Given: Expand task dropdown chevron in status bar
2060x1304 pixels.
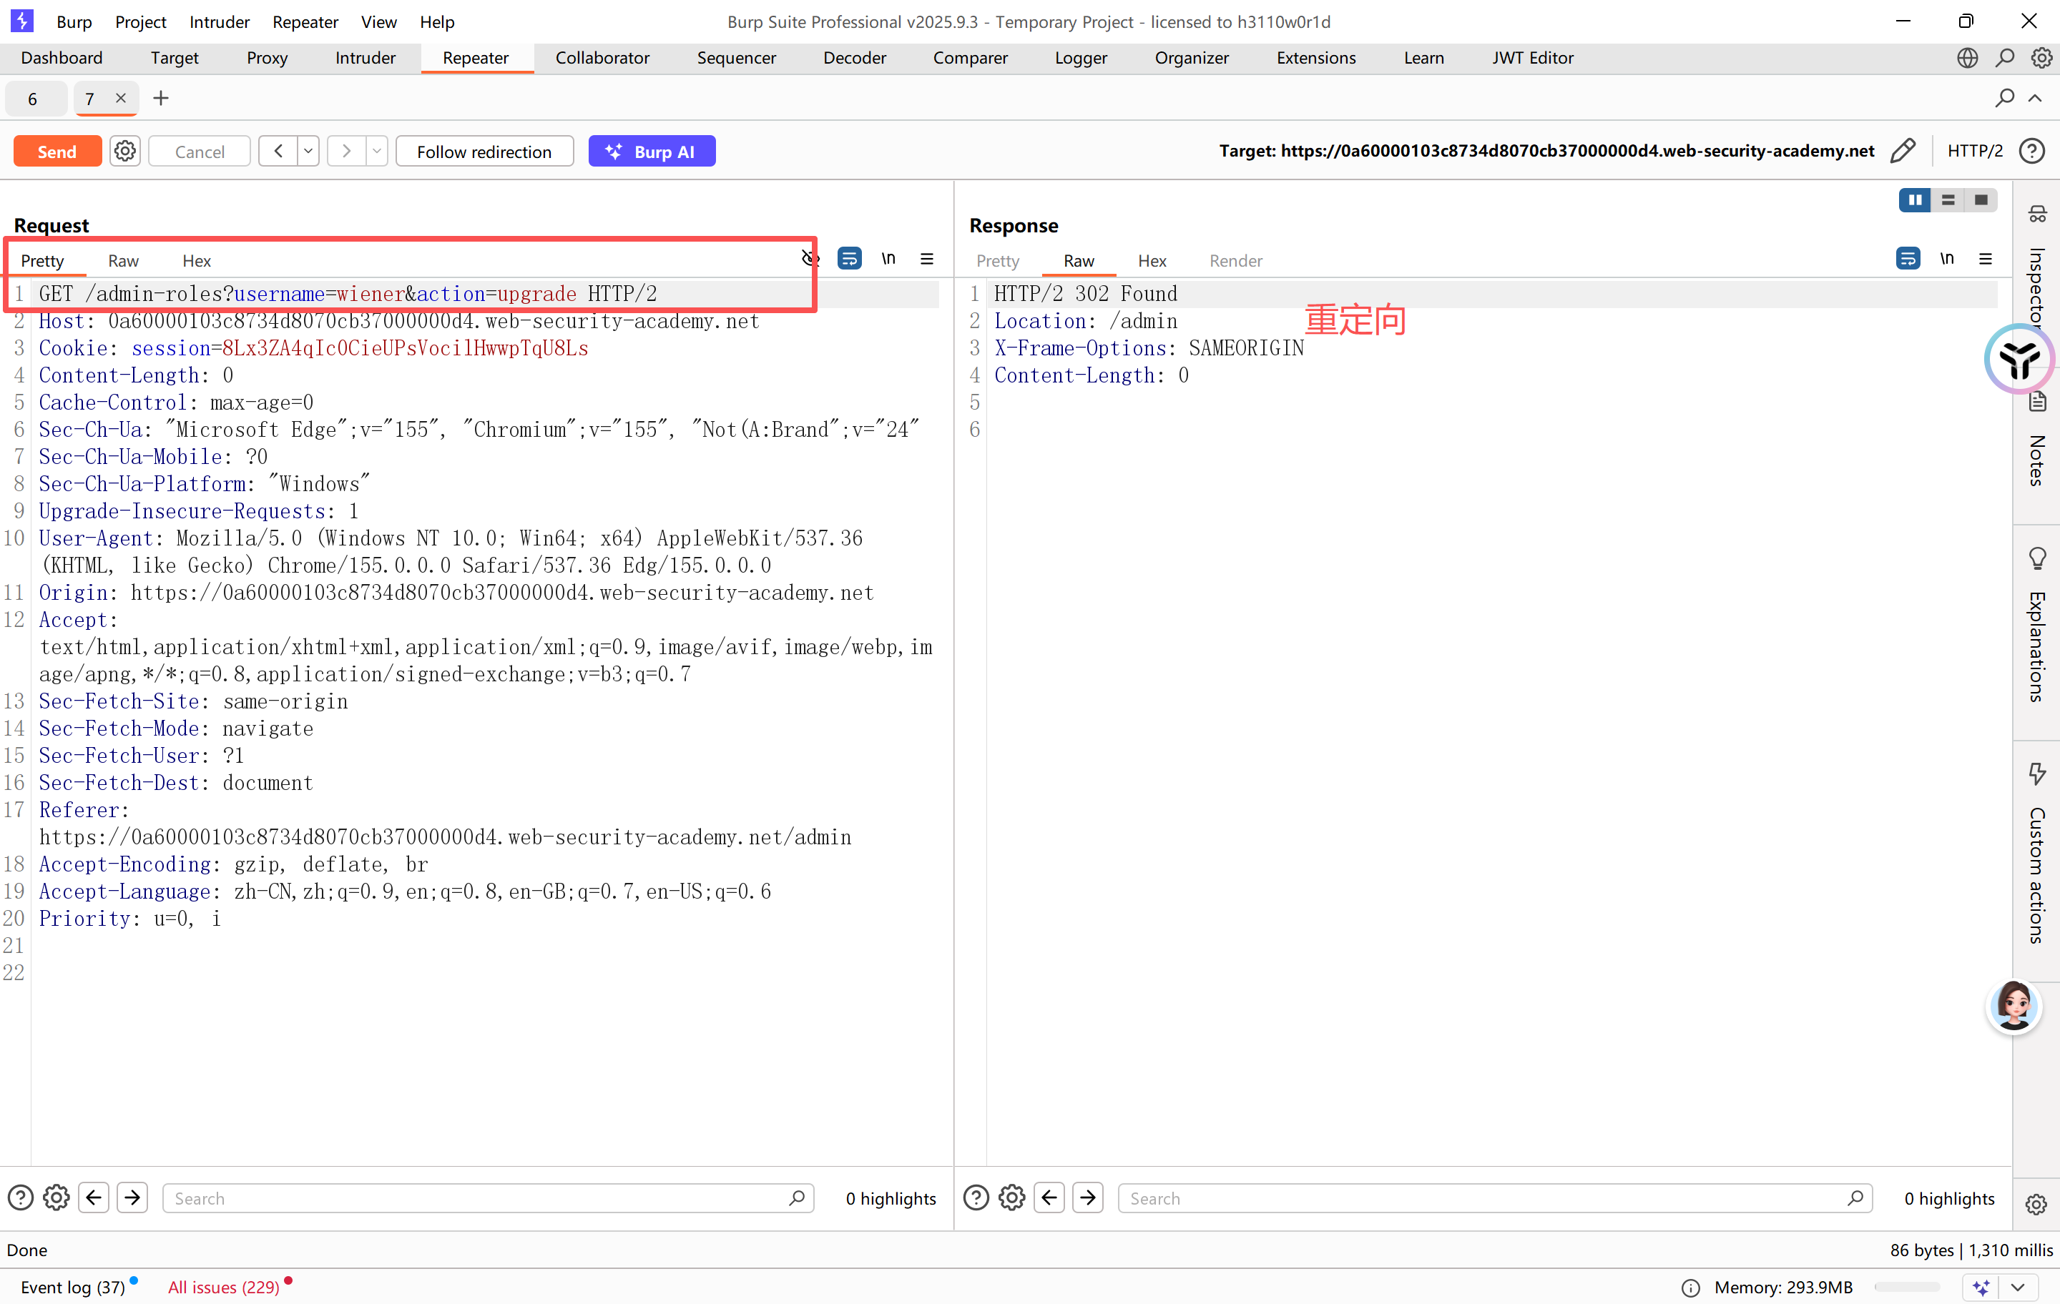Looking at the screenshot, I should point(2018,1287).
